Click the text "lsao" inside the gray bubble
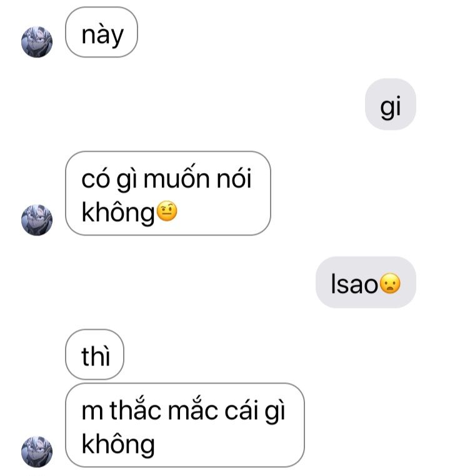This screenshot has width=450, height=476. (x=354, y=284)
